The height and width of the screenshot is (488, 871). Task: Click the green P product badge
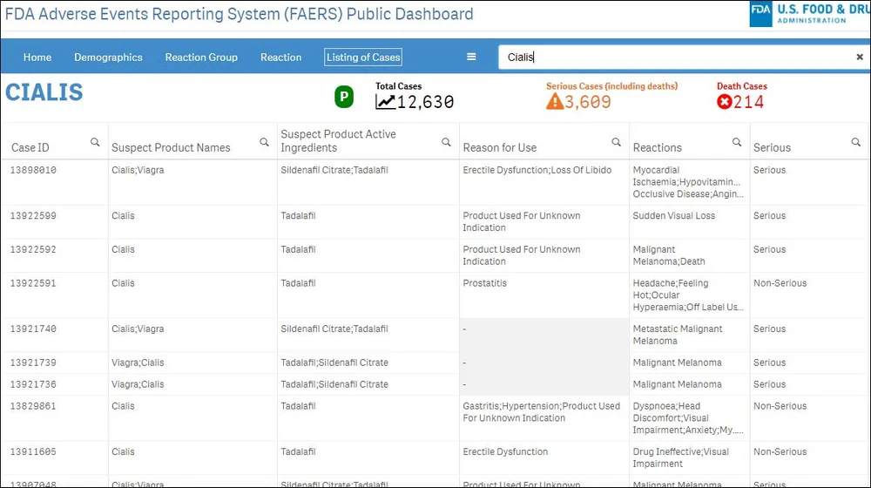tap(344, 98)
